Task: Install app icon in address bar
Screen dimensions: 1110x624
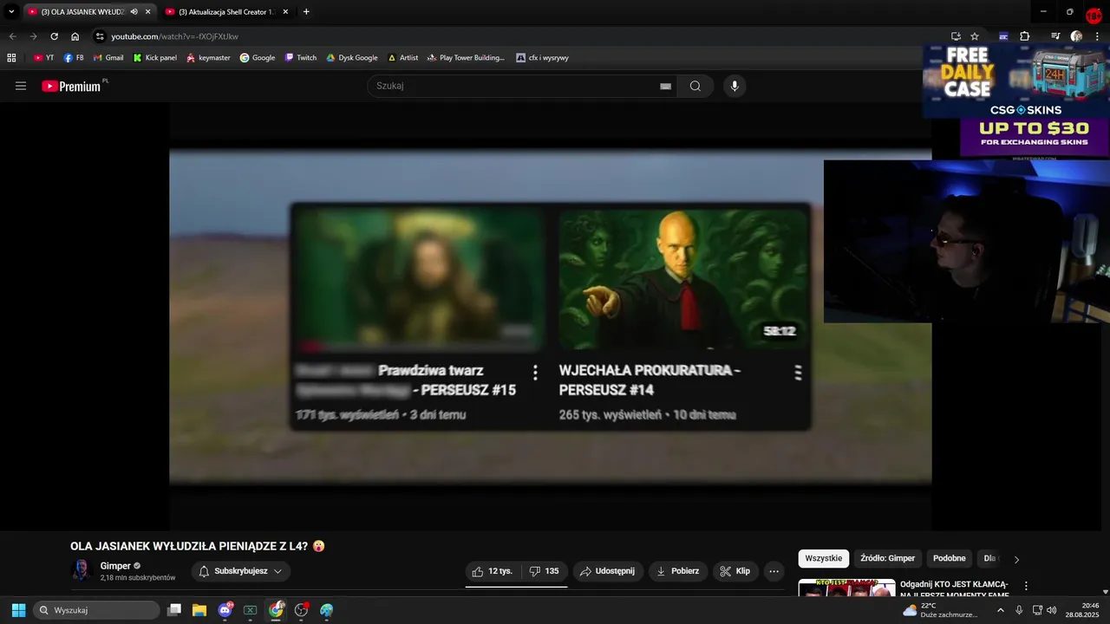Action: pos(956,36)
